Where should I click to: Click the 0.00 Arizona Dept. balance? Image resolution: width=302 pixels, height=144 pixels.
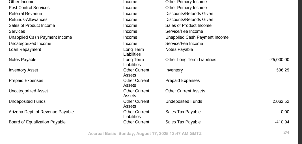point(285,112)
